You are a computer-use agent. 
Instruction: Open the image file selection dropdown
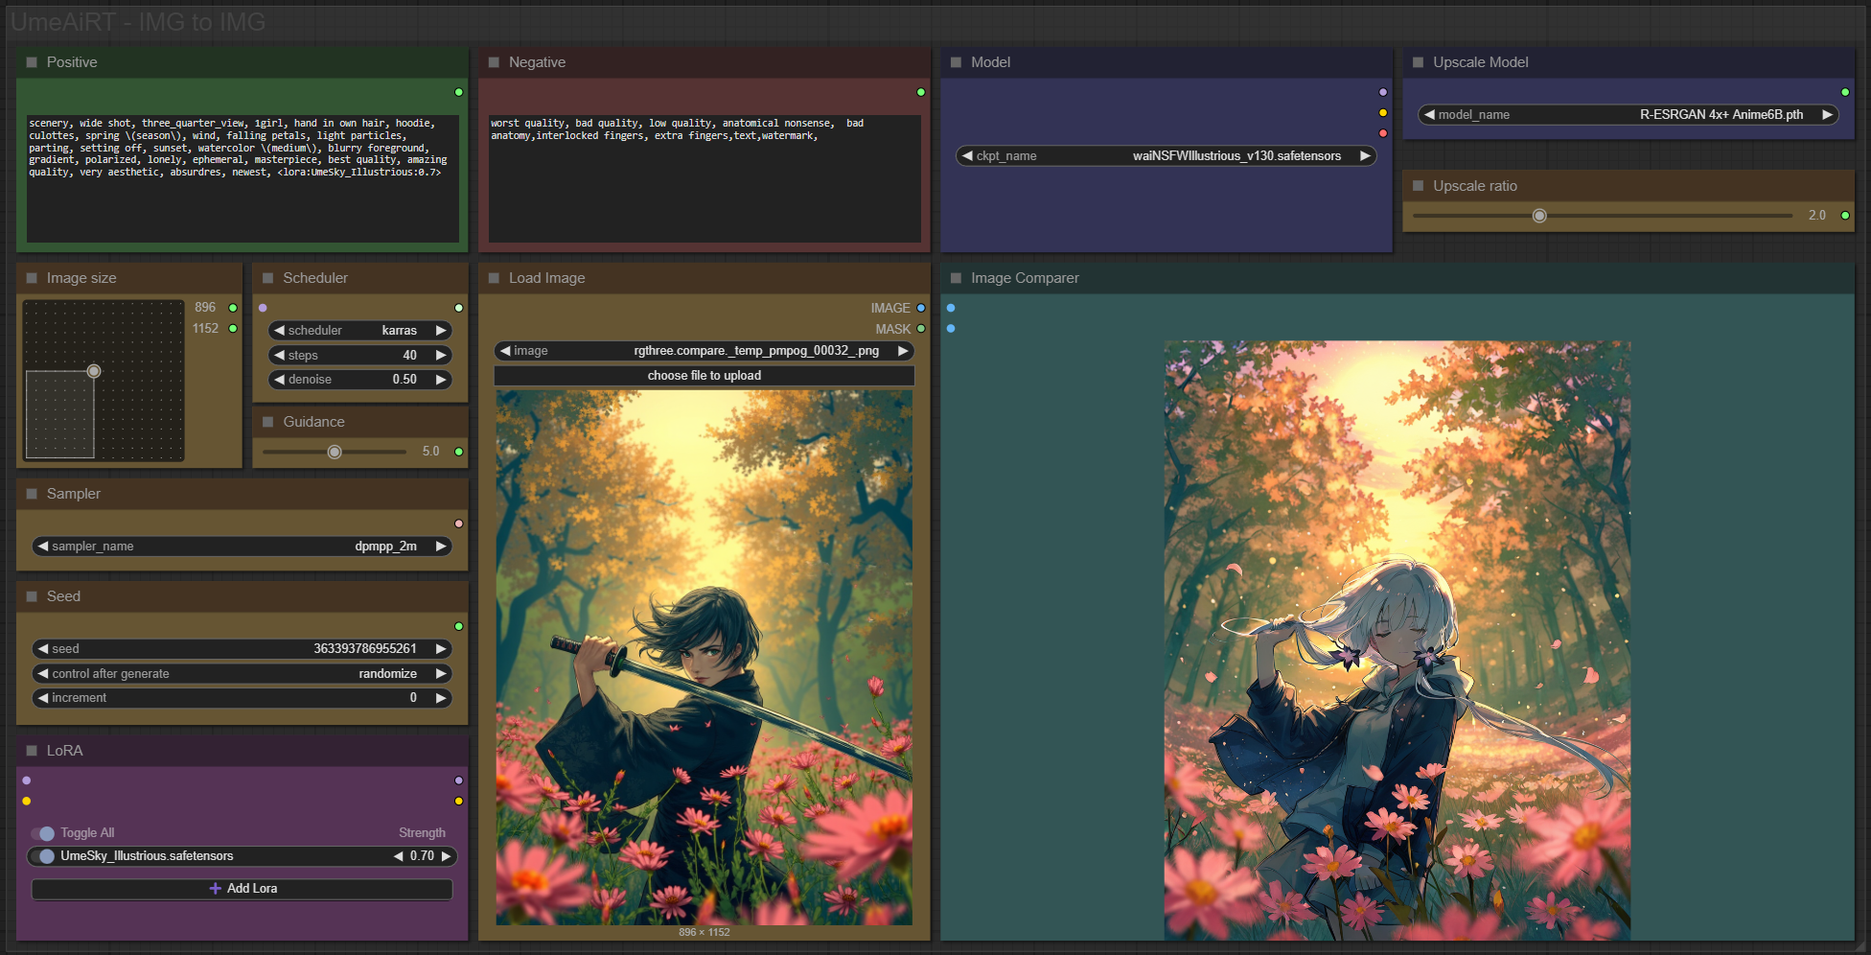point(705,351)
